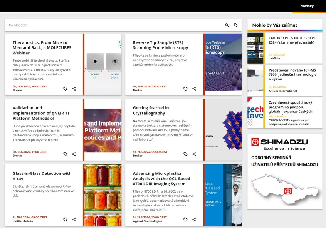Click tag icon on Advancing Microplastics card
The image size is (326, 228).
pos(185,220)
